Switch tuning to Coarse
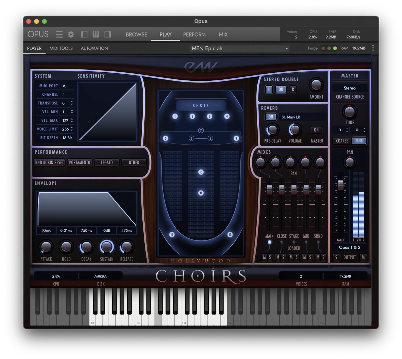Image resolution: width=402 pixels, height=359 pixels. [342, 141]
